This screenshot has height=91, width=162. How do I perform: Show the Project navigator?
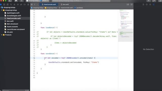coord(1,5)
